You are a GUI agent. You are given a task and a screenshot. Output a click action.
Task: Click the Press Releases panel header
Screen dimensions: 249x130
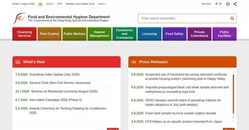pyautogui.click(x=183, y=62)
